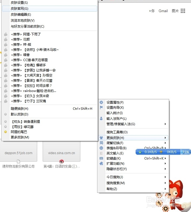The image size is (191, 212).
Task: Choose 浏览本地皮肤(V) from the skin menu
Action: coord(50,21)
